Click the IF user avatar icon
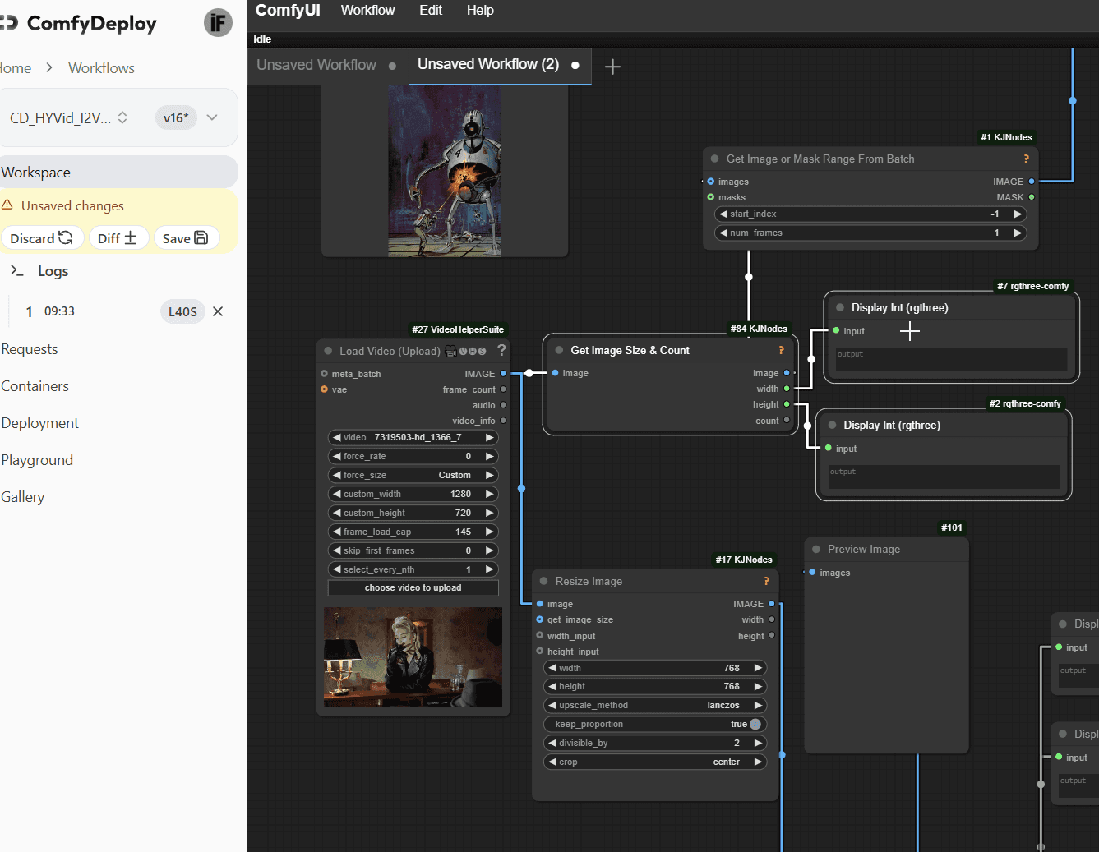The width and height of the screenshot is (1099, 852). click(218, 23)
